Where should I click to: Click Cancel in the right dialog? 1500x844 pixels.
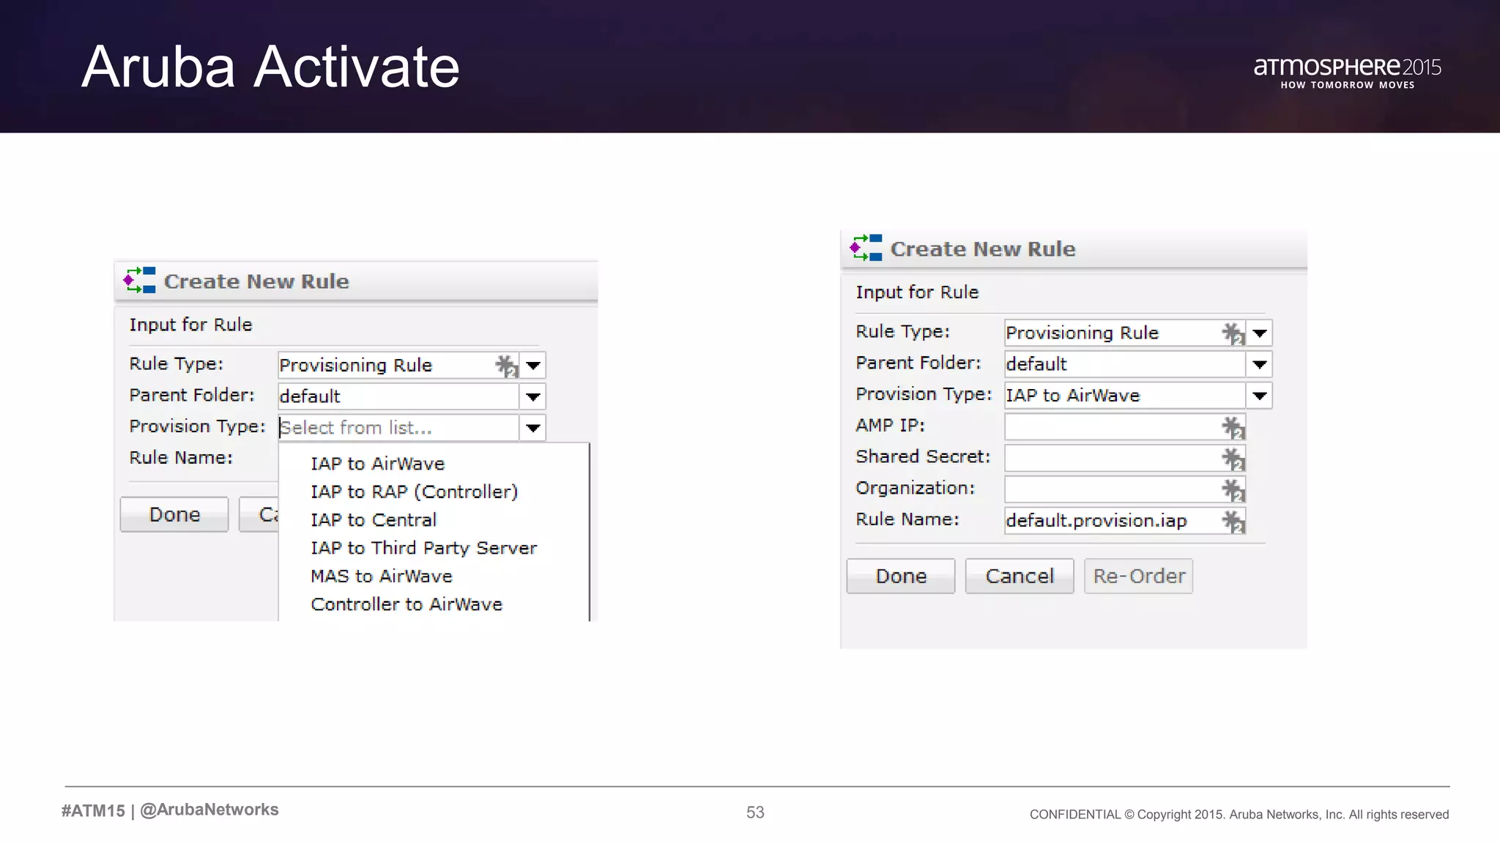tap(1020, 576)
